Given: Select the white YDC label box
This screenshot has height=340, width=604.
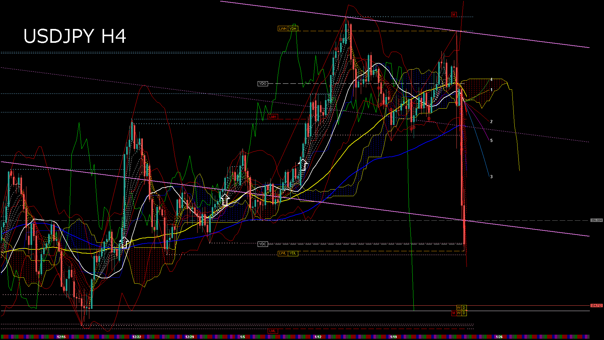Looking at the screenshot, I should point(263,244).
